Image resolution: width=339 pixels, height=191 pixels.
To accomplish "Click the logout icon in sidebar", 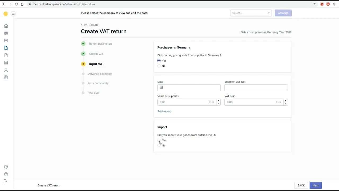I will (x=5, y=181).
